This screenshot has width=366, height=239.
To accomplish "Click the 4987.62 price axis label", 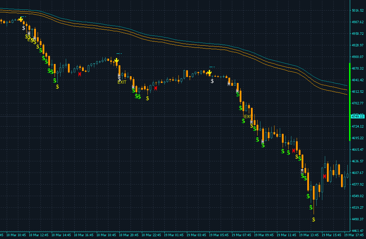I will 358,22.
